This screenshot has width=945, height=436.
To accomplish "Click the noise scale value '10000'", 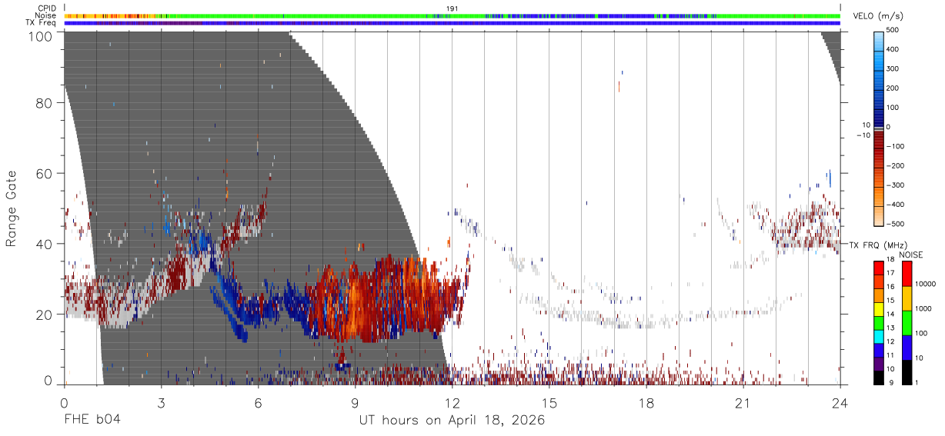I will coord(925,284).
